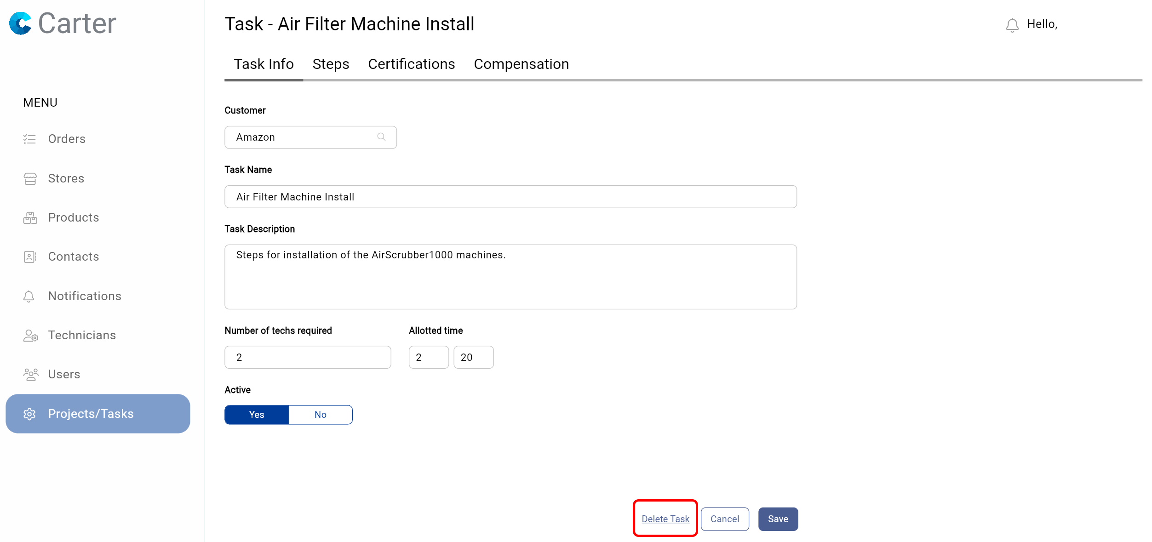Set Active toggle to No

click(x=320, y=415)
